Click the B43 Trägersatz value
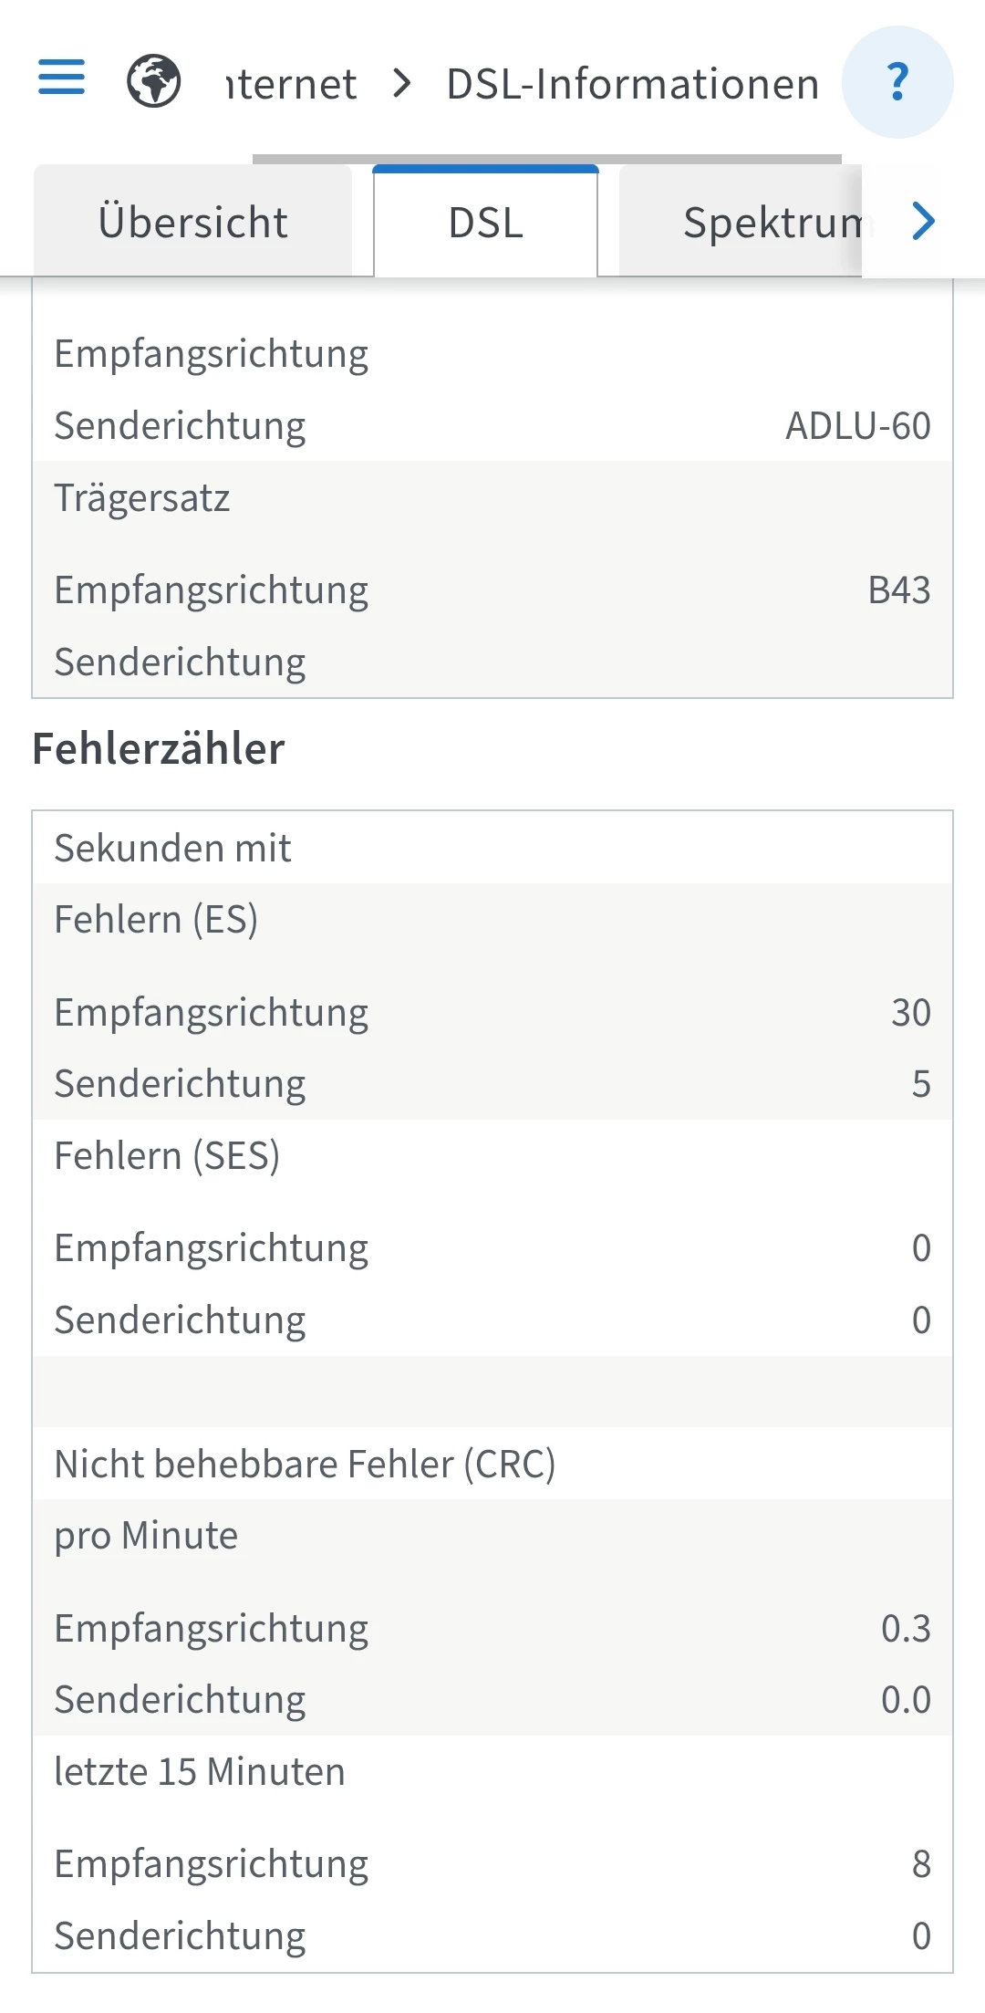985x2013 pixels. click(x=898, y=590)
